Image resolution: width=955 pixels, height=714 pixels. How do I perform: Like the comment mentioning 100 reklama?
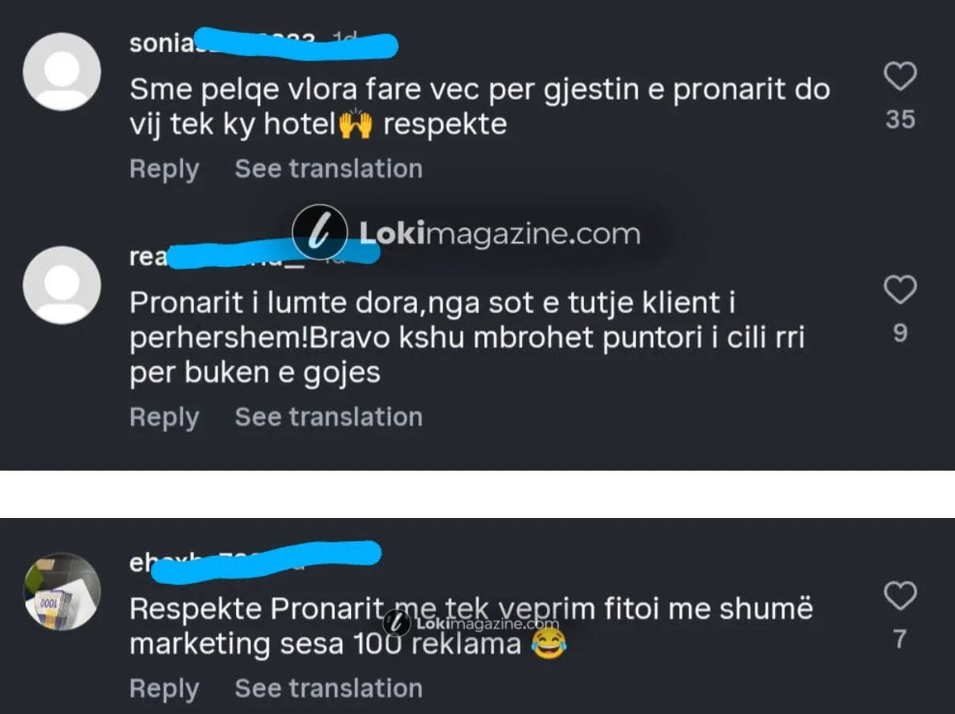pos(900,597)
